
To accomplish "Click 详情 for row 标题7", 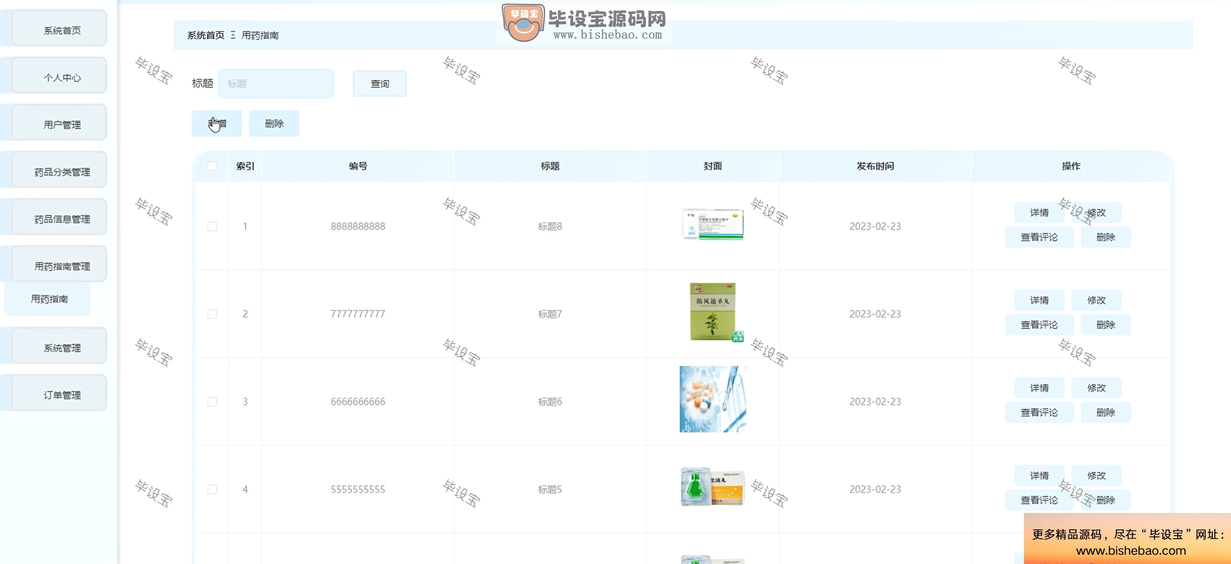I will click(x=1040, y=300).
